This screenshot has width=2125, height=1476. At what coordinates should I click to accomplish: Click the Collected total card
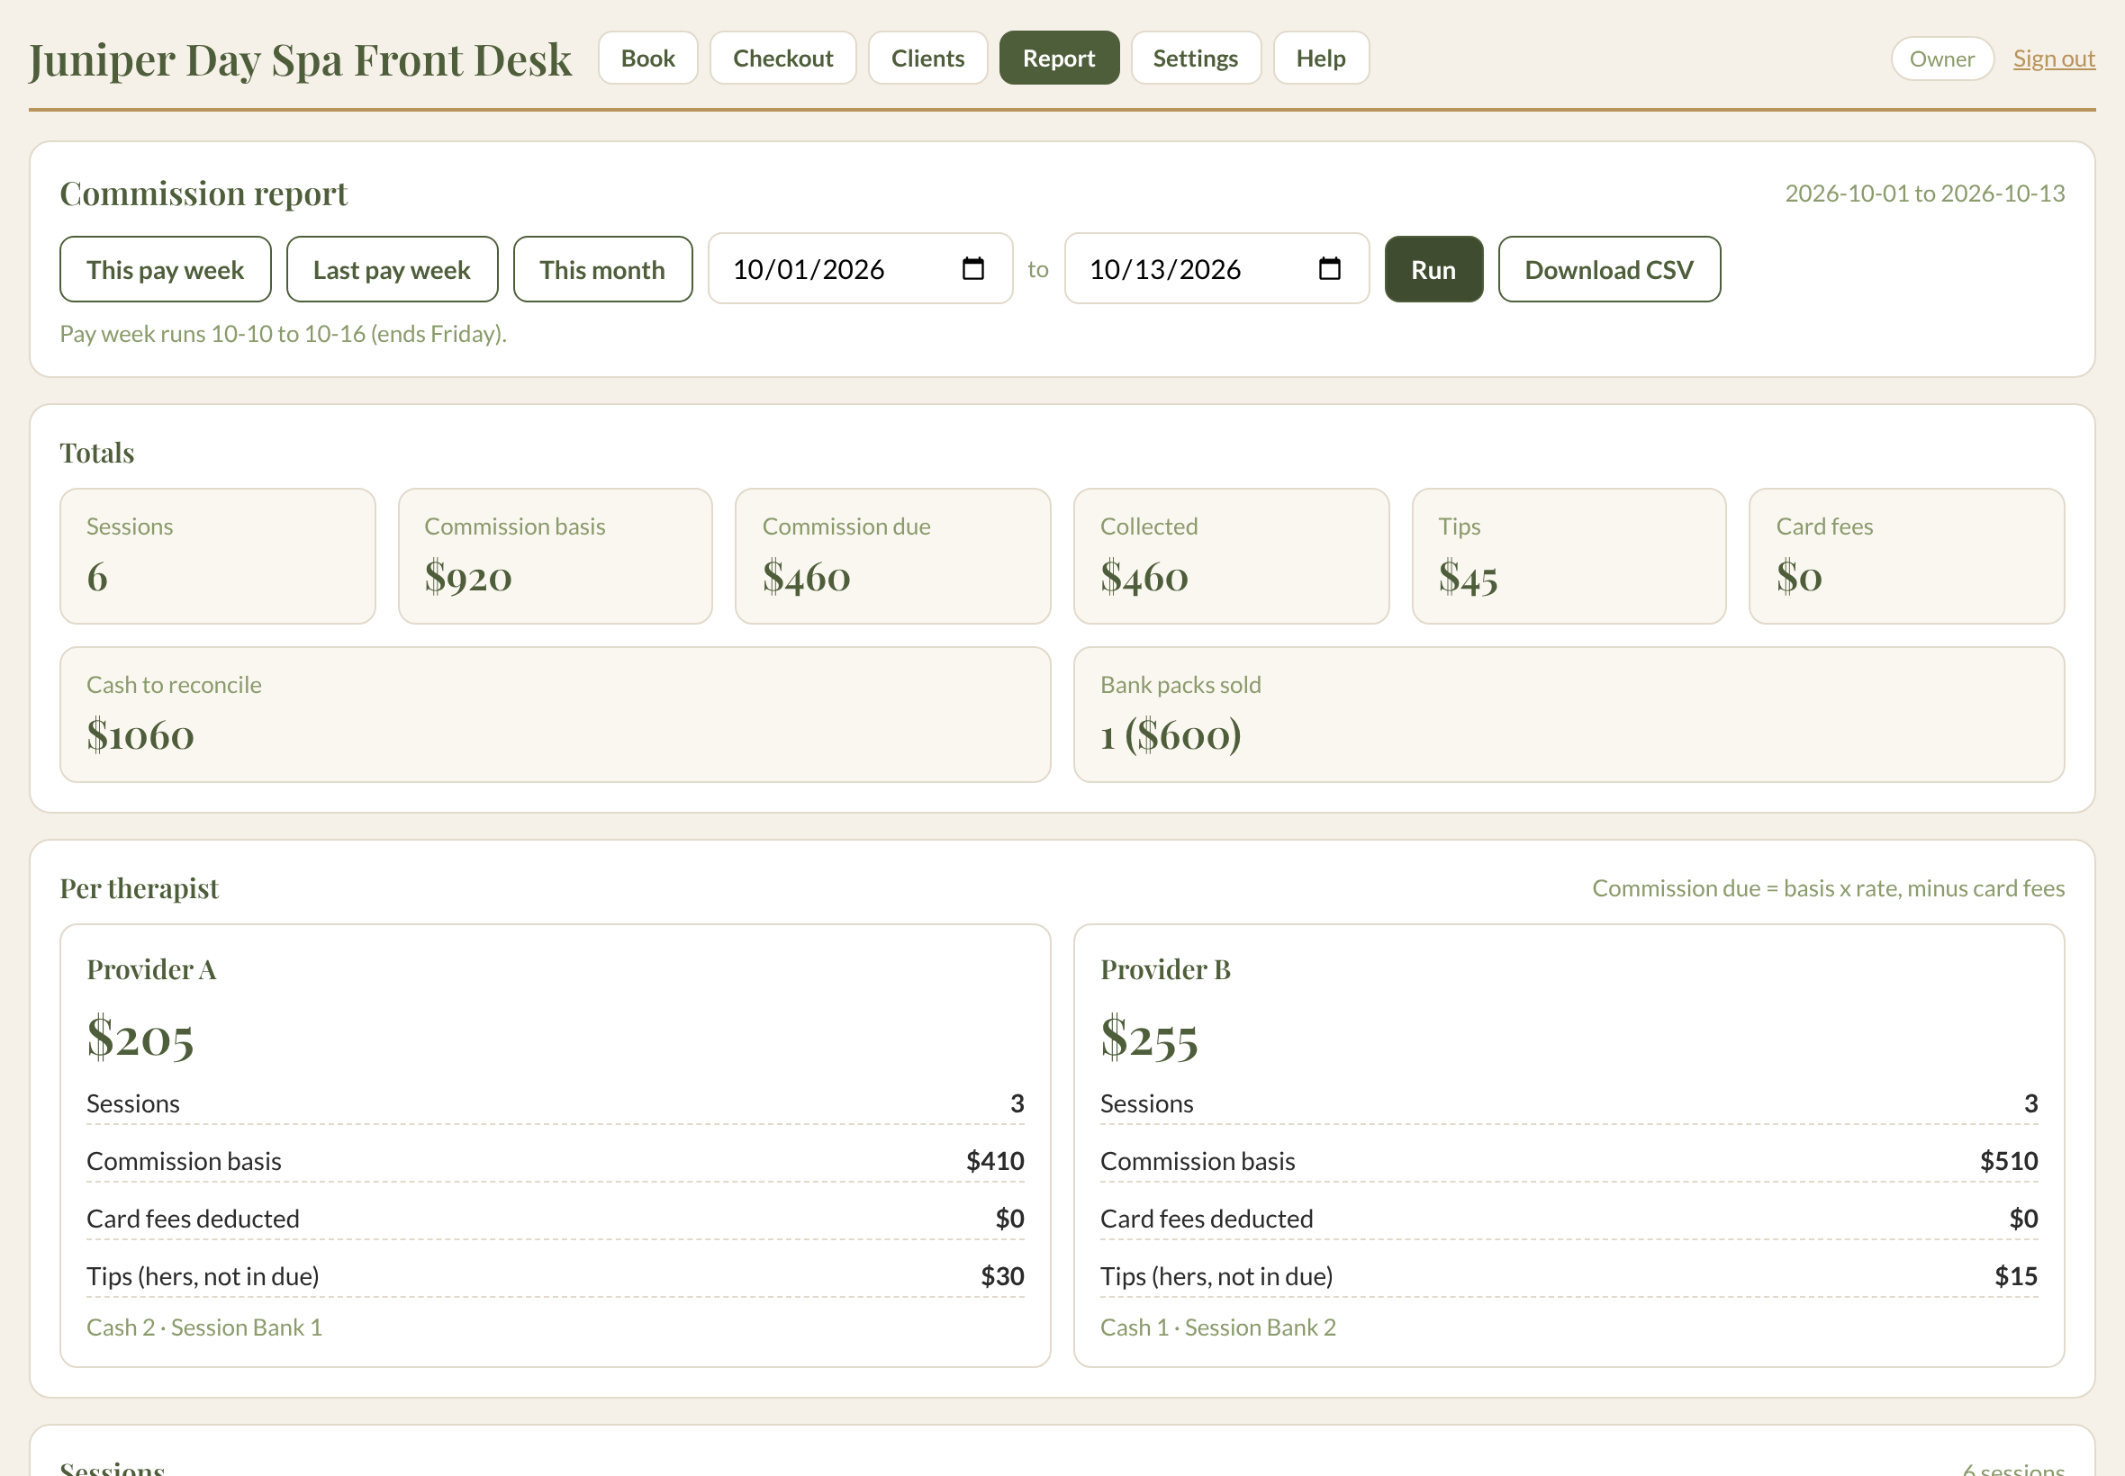[x=1232, y=556]
